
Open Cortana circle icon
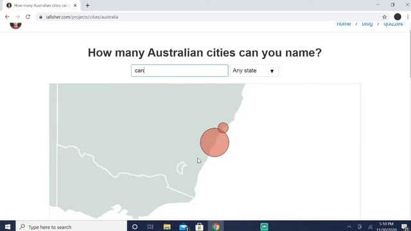pyautogui.click(x=134, y=227)
